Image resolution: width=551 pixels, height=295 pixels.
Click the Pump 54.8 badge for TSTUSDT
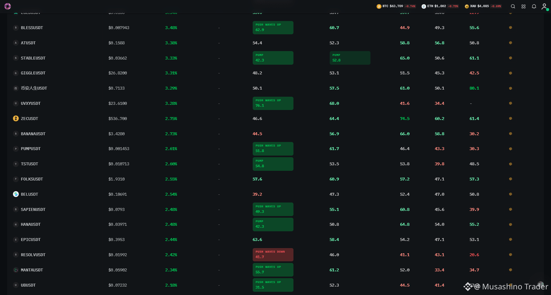point(273,164)
